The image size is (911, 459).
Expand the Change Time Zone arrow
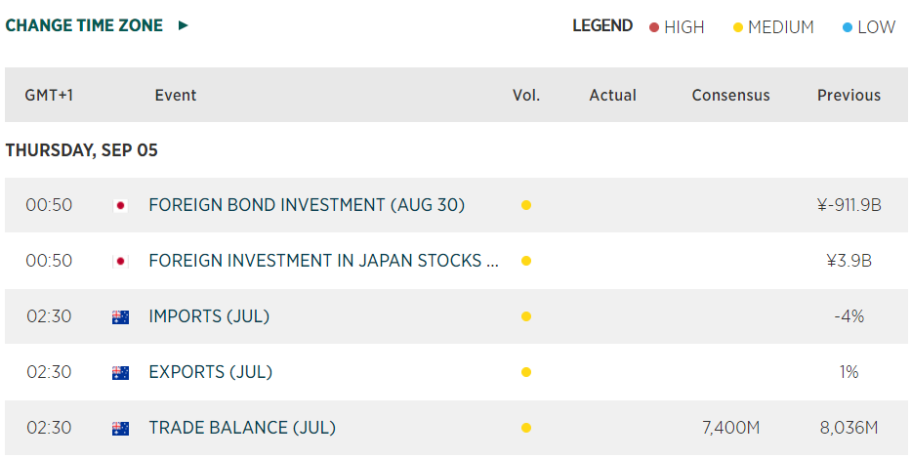[x=184, y=26]
